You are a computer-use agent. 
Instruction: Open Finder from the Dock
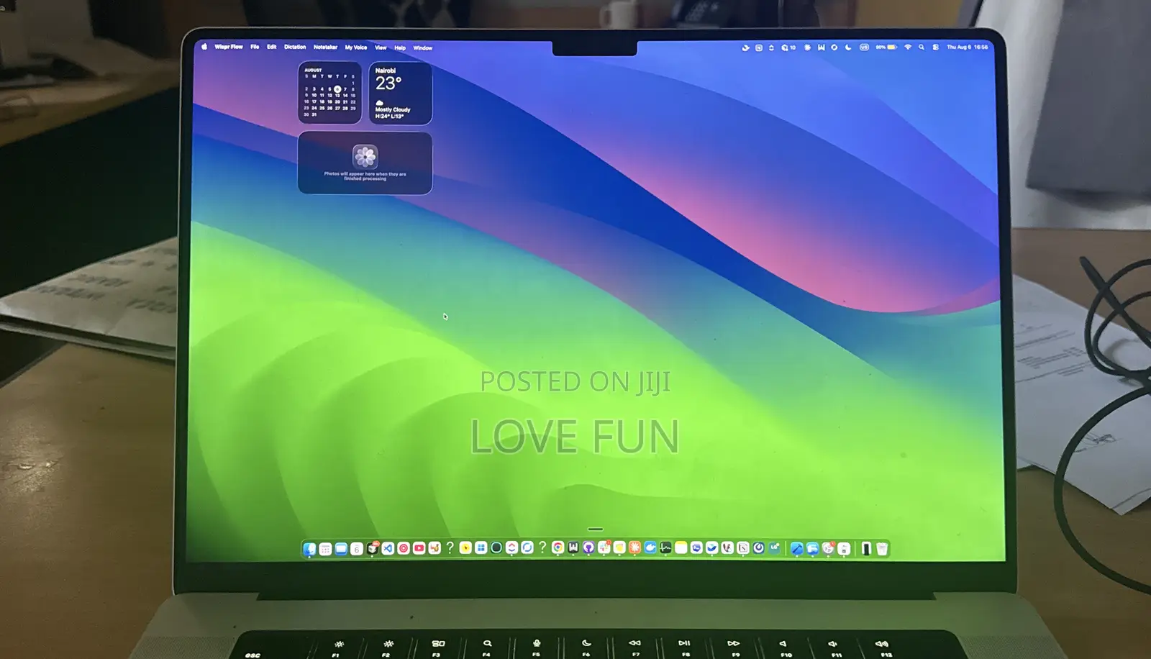(309, 548)
